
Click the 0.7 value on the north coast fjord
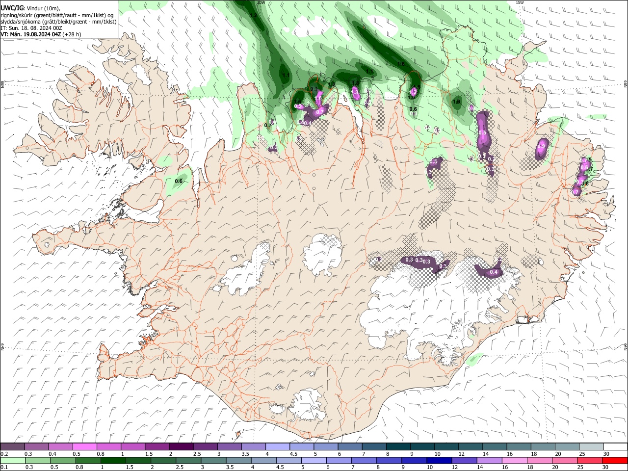coord(267,126)
